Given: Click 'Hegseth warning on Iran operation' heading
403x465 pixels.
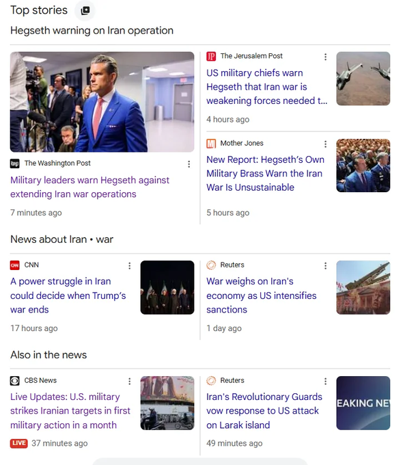Looking at the screenshot, I should pos(92,31).
